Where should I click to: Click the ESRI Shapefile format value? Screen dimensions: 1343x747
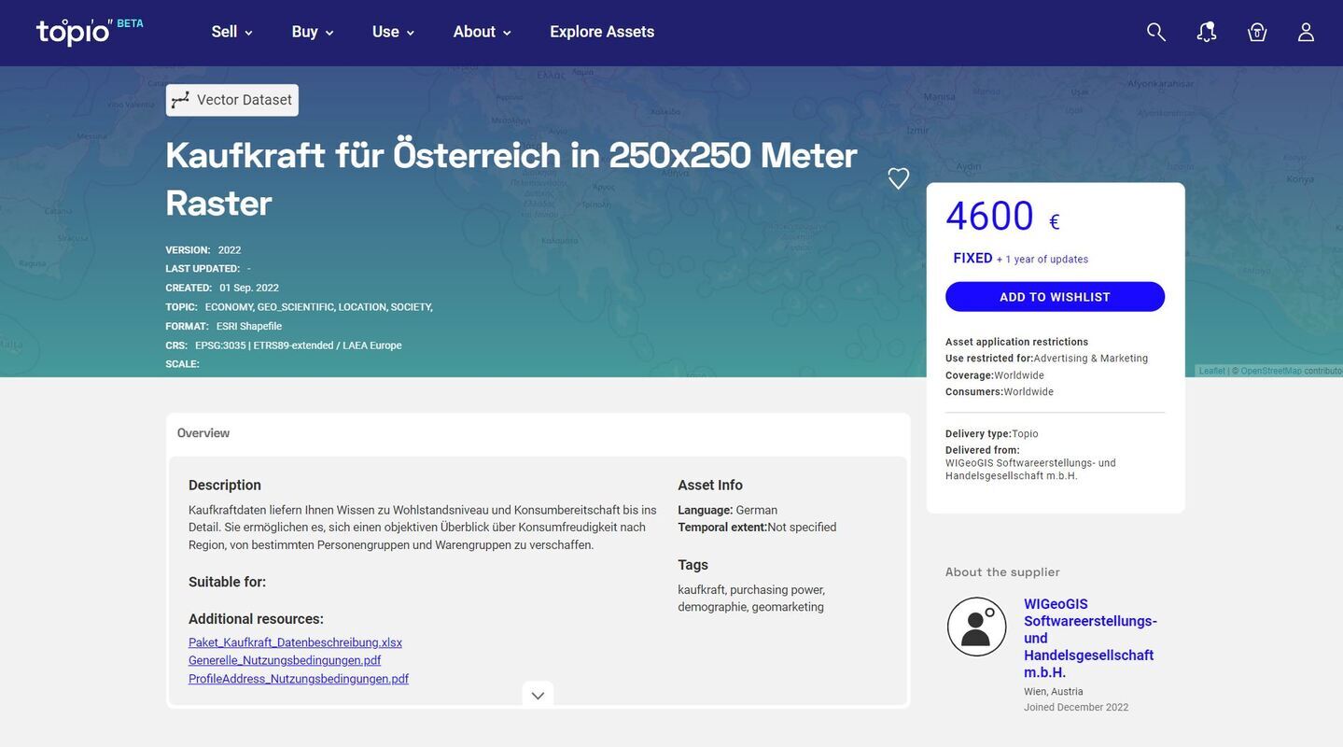click(x=249, y=326)
